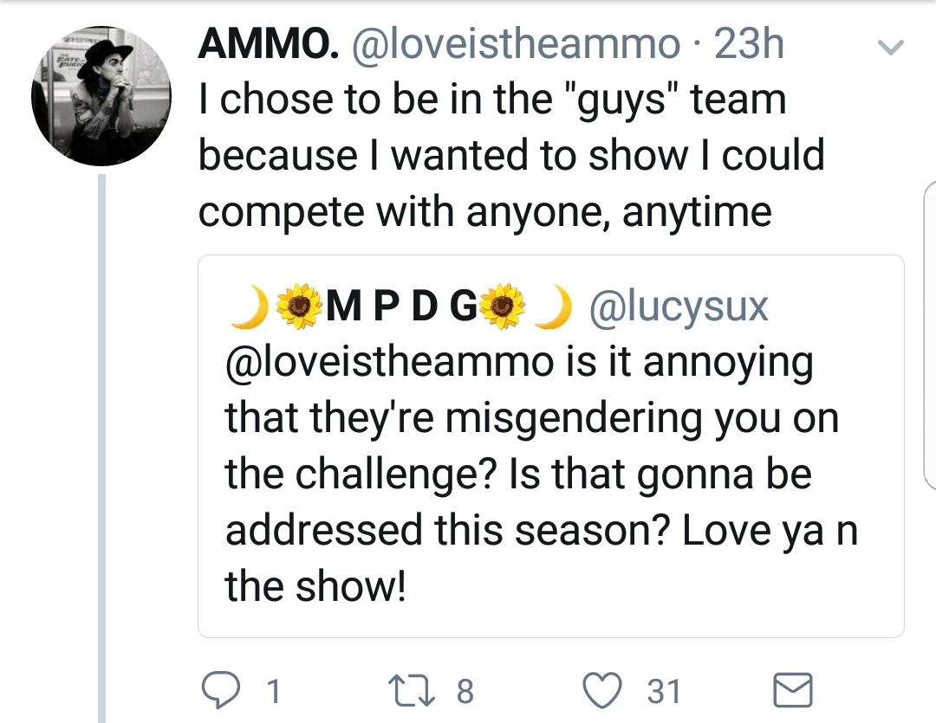Click the sunflower emoji left of M P D G
This screenshot has width=936, height=723.
coord(299,306)
